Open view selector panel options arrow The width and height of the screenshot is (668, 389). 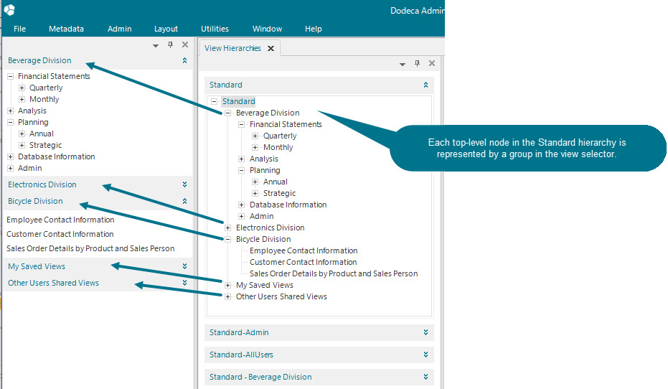156,46
